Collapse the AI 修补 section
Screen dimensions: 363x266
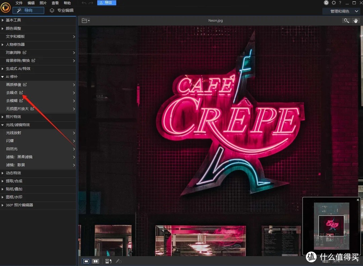point(38,77)
